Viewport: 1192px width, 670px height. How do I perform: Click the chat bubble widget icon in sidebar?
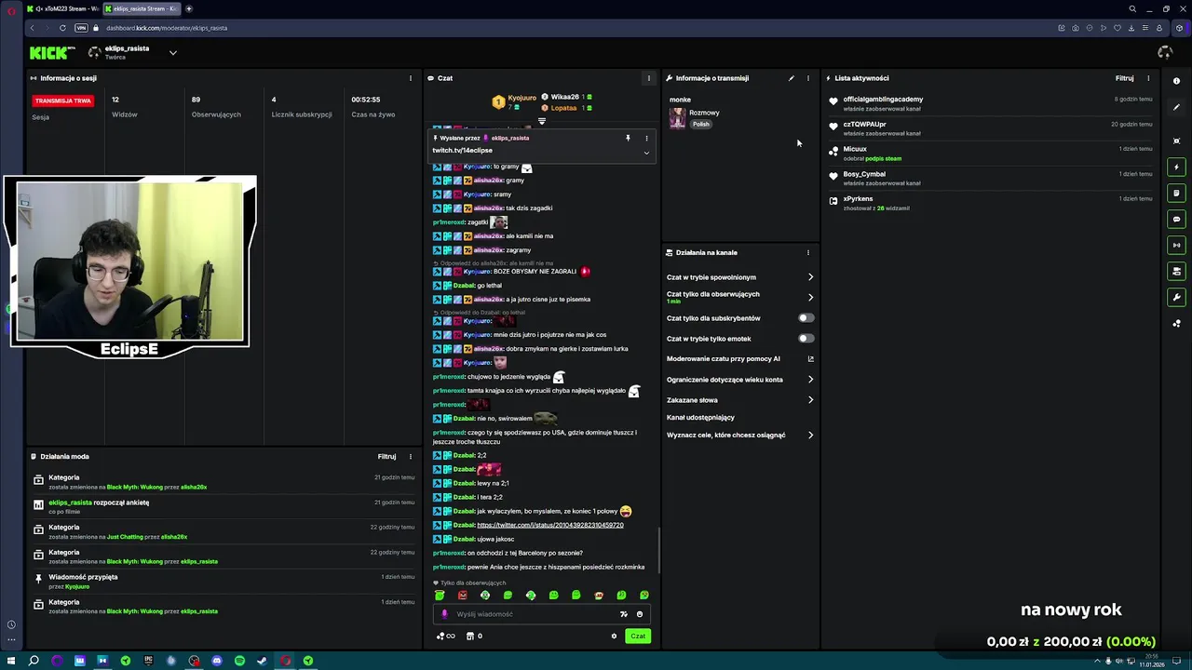click(x=1176, y=220)
